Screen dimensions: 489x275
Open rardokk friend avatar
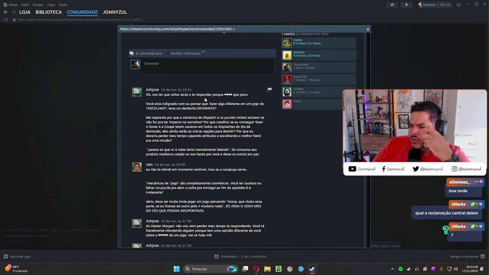click(x=287, y=92)
